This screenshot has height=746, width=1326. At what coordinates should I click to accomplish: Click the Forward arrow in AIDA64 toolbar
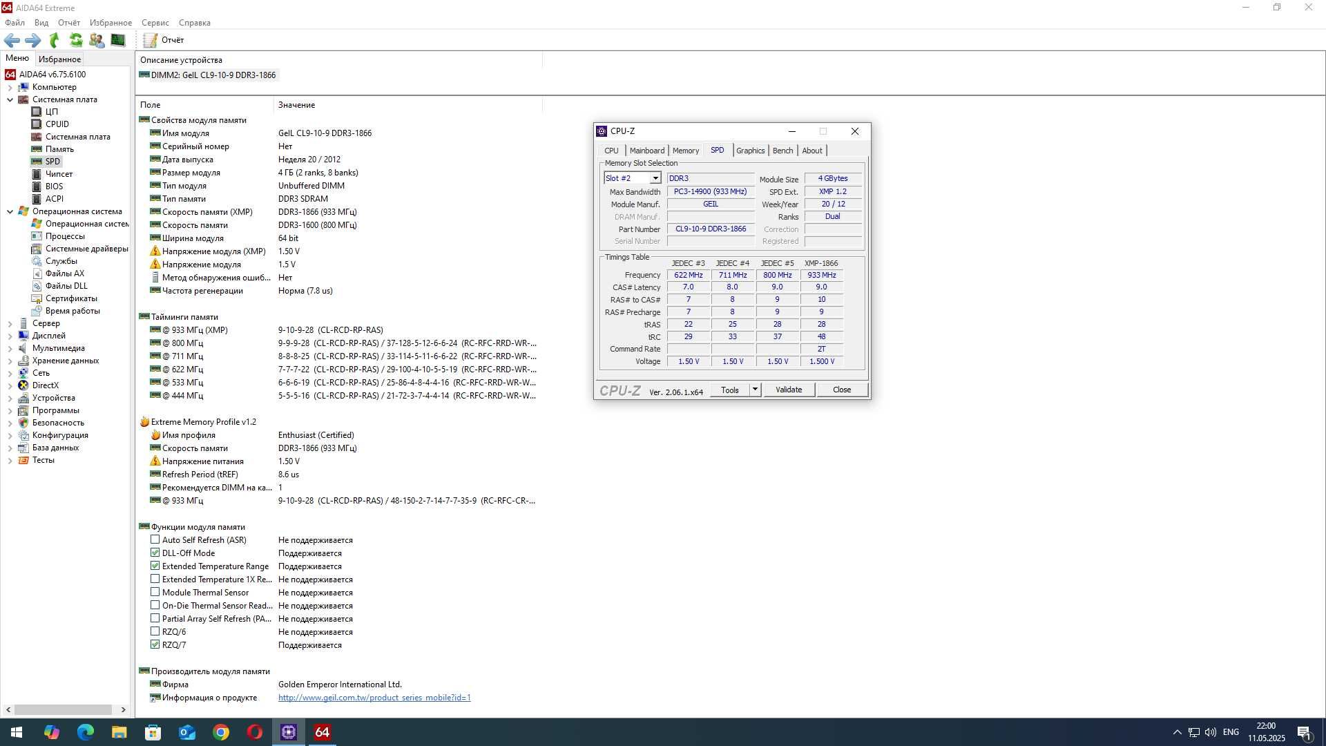(x=32, y=40)
